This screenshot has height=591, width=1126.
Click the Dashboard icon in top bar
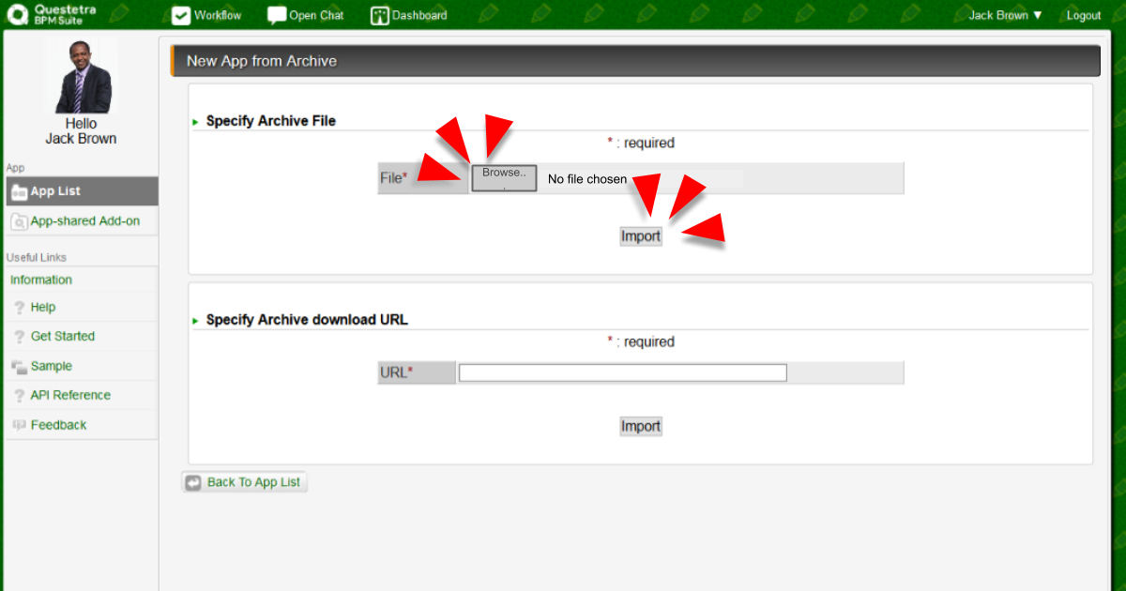tap(379, 16)
